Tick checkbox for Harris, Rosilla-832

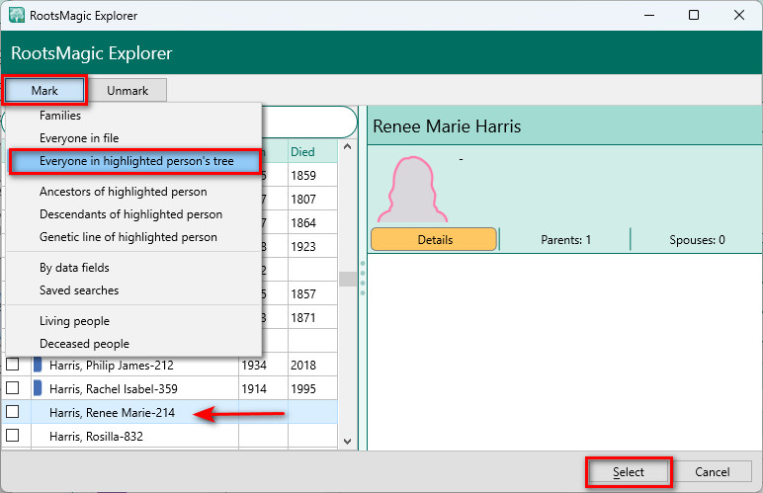pyautogui.click(x=13, y=435)
